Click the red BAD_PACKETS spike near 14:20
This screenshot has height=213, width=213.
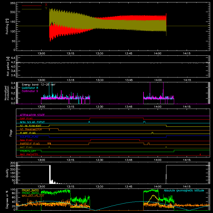(200, 154)
